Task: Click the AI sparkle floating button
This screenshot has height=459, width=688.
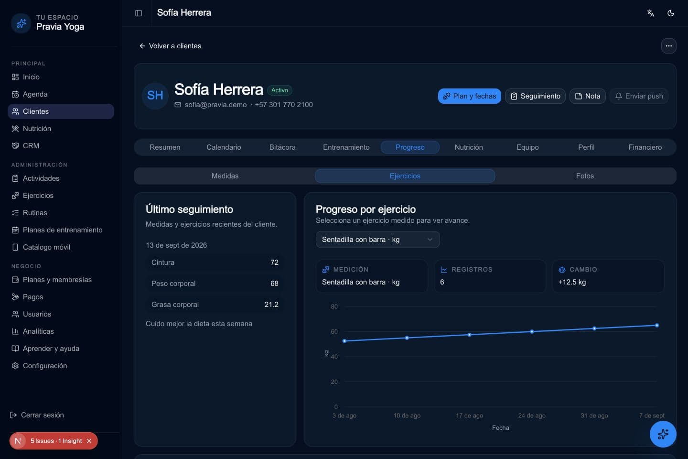Action: (x=663, y=434)
